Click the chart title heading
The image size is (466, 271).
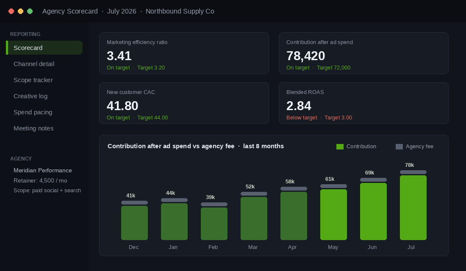[196, 146]
